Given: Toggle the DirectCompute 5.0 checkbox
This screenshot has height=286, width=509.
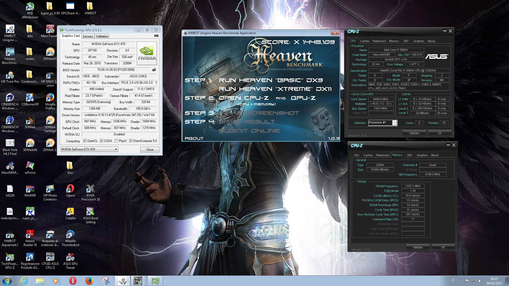Looking at the screenshot, I should coord(131,141).
